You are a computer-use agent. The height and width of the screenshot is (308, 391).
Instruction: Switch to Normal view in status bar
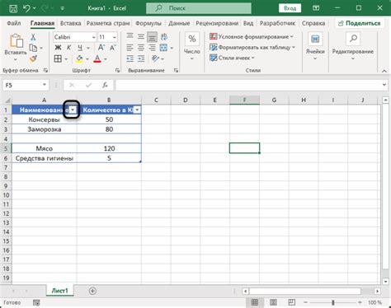click(255, 302)
